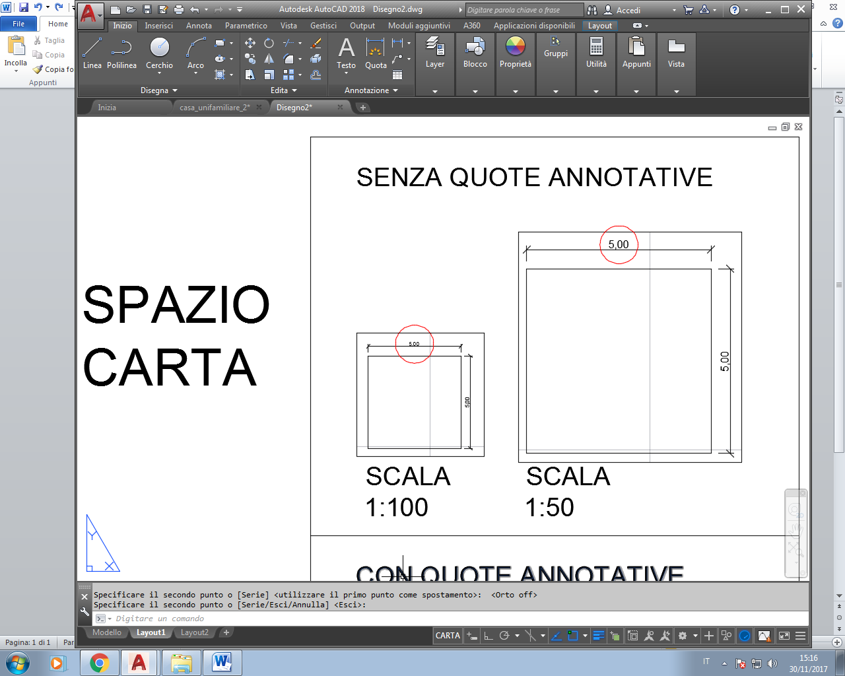Click the Save icon in AutoCAD quick access
The image size is (845, 676).
coord(147,9)
